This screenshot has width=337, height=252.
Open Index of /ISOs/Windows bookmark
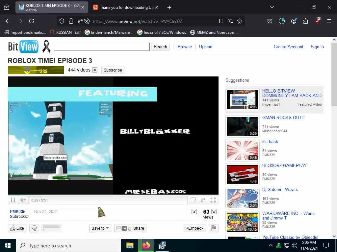coord(162,32)
